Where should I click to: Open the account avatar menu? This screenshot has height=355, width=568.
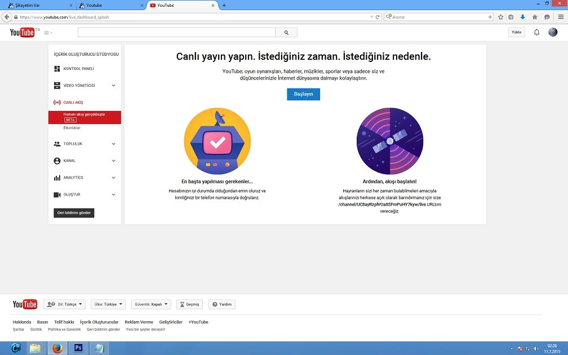(x=553, y=32)
